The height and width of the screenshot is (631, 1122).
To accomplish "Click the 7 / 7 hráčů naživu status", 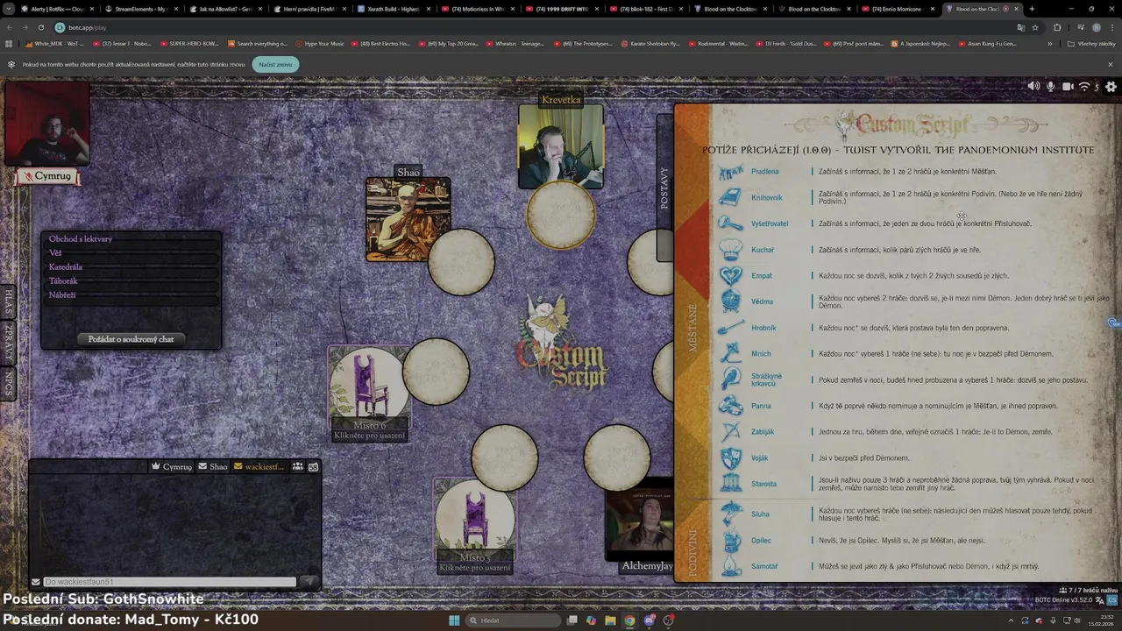I will (x=1088, y=591).
